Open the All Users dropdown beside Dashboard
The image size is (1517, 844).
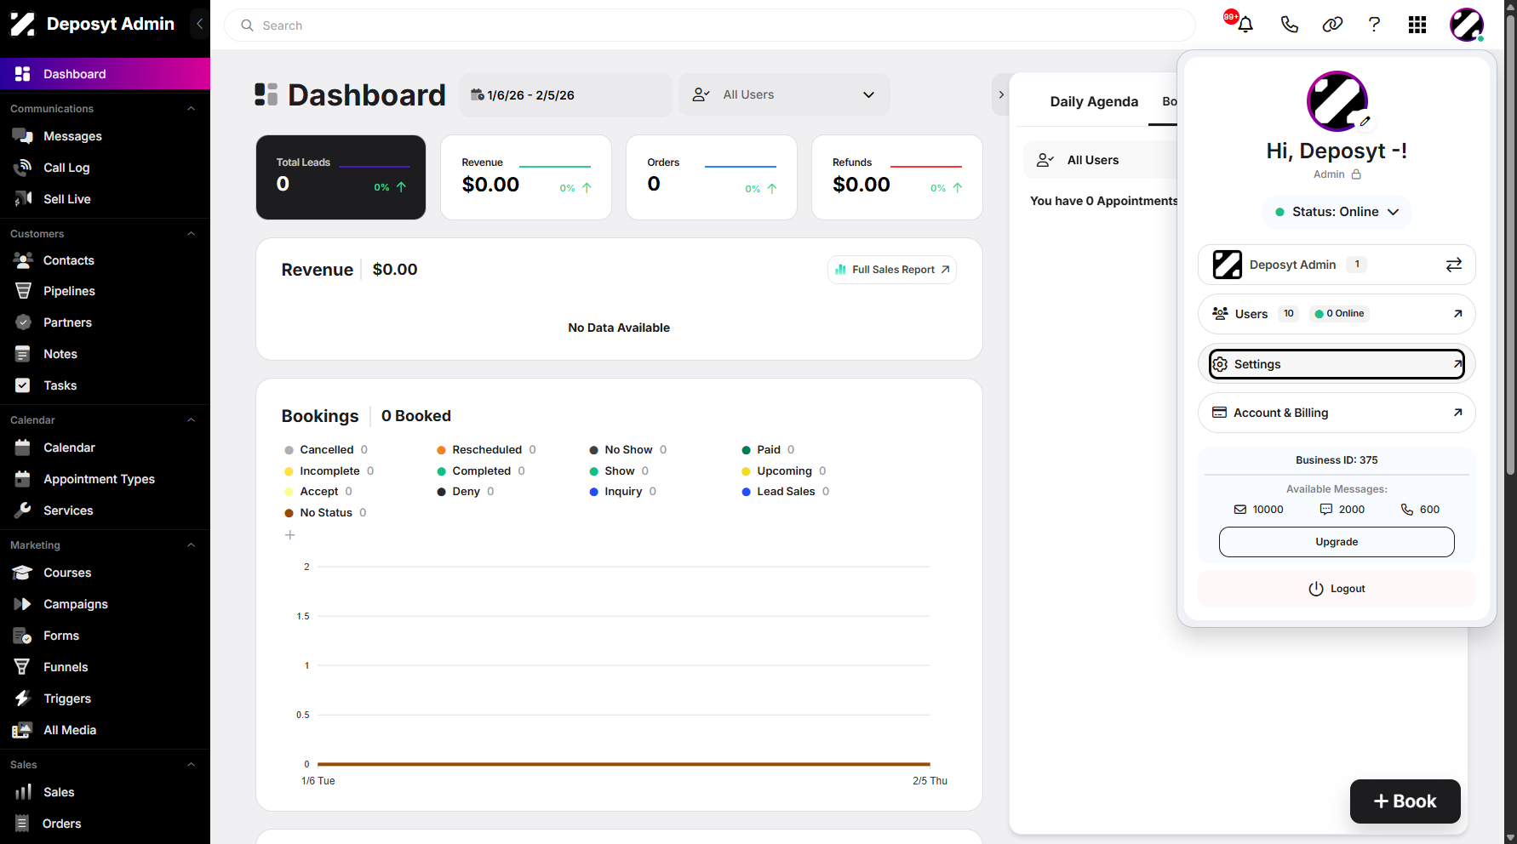(x=784, y=94)
